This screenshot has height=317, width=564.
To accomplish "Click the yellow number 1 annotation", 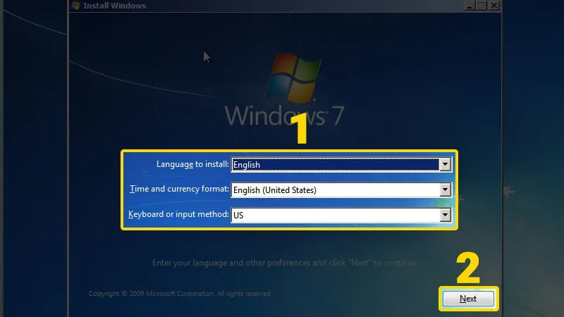I will click(x=302, y=130).
